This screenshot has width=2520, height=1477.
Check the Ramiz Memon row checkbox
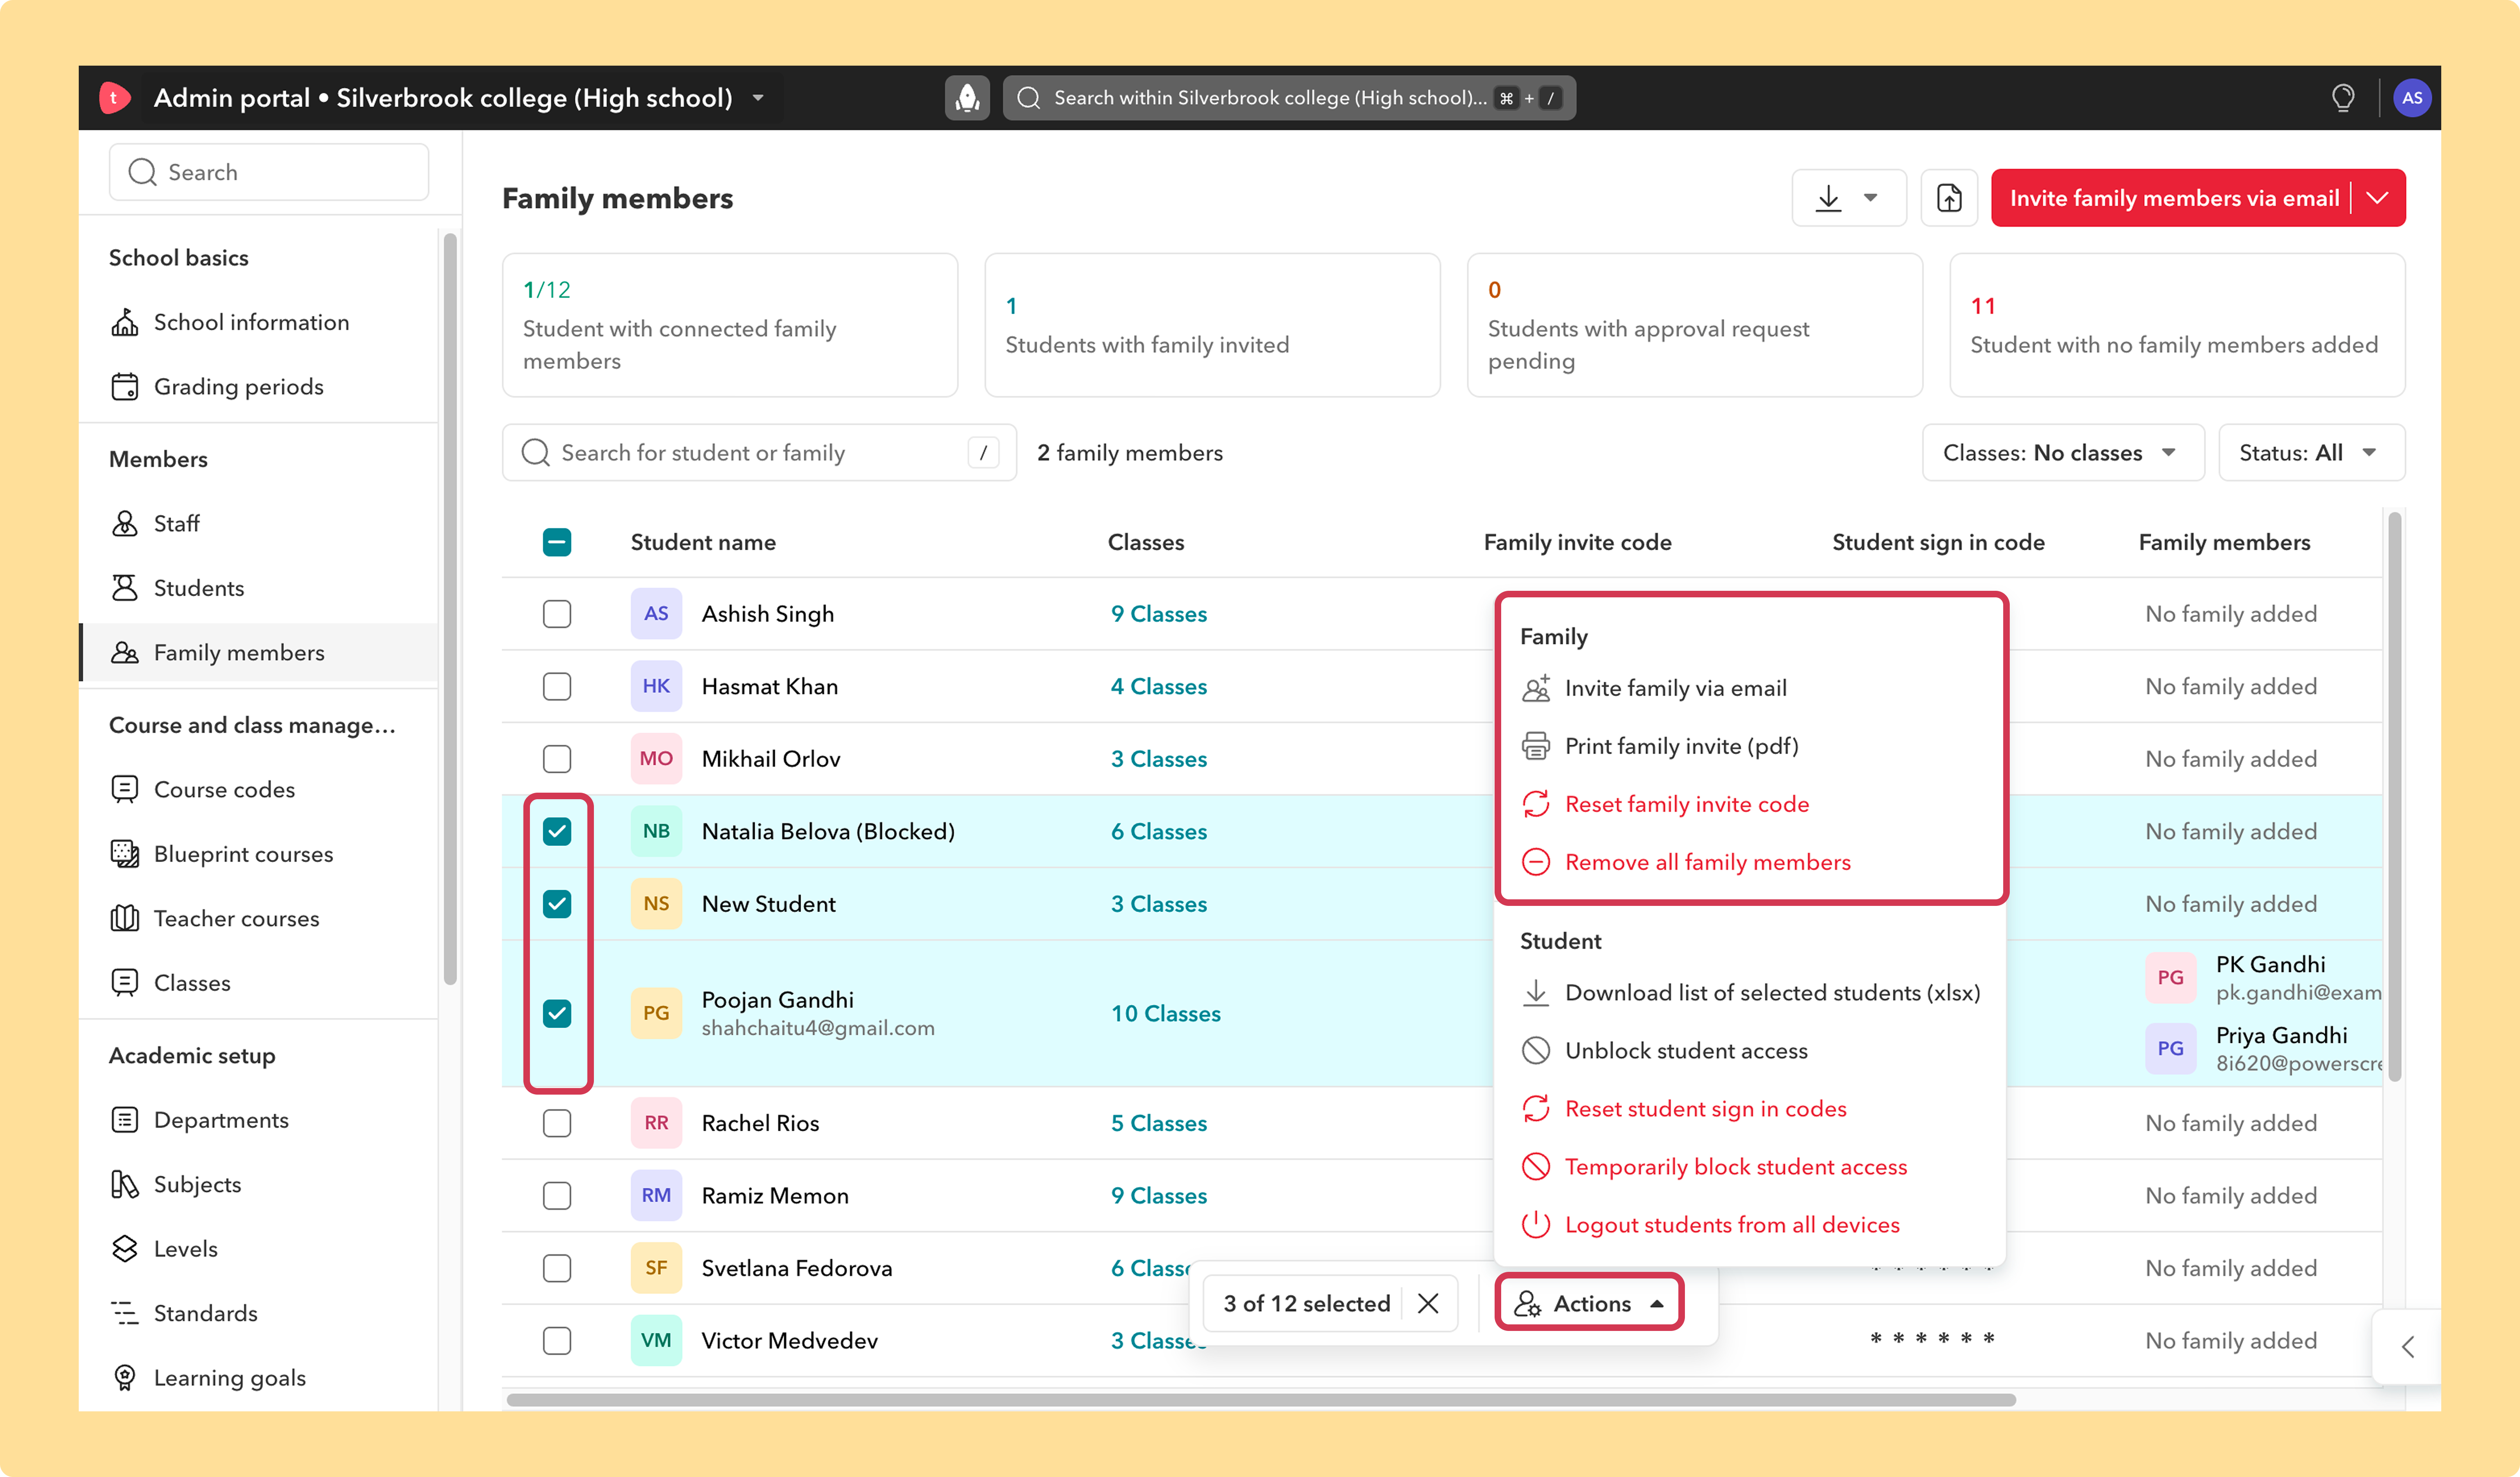pyautogui.click(x=557, y=1195)
